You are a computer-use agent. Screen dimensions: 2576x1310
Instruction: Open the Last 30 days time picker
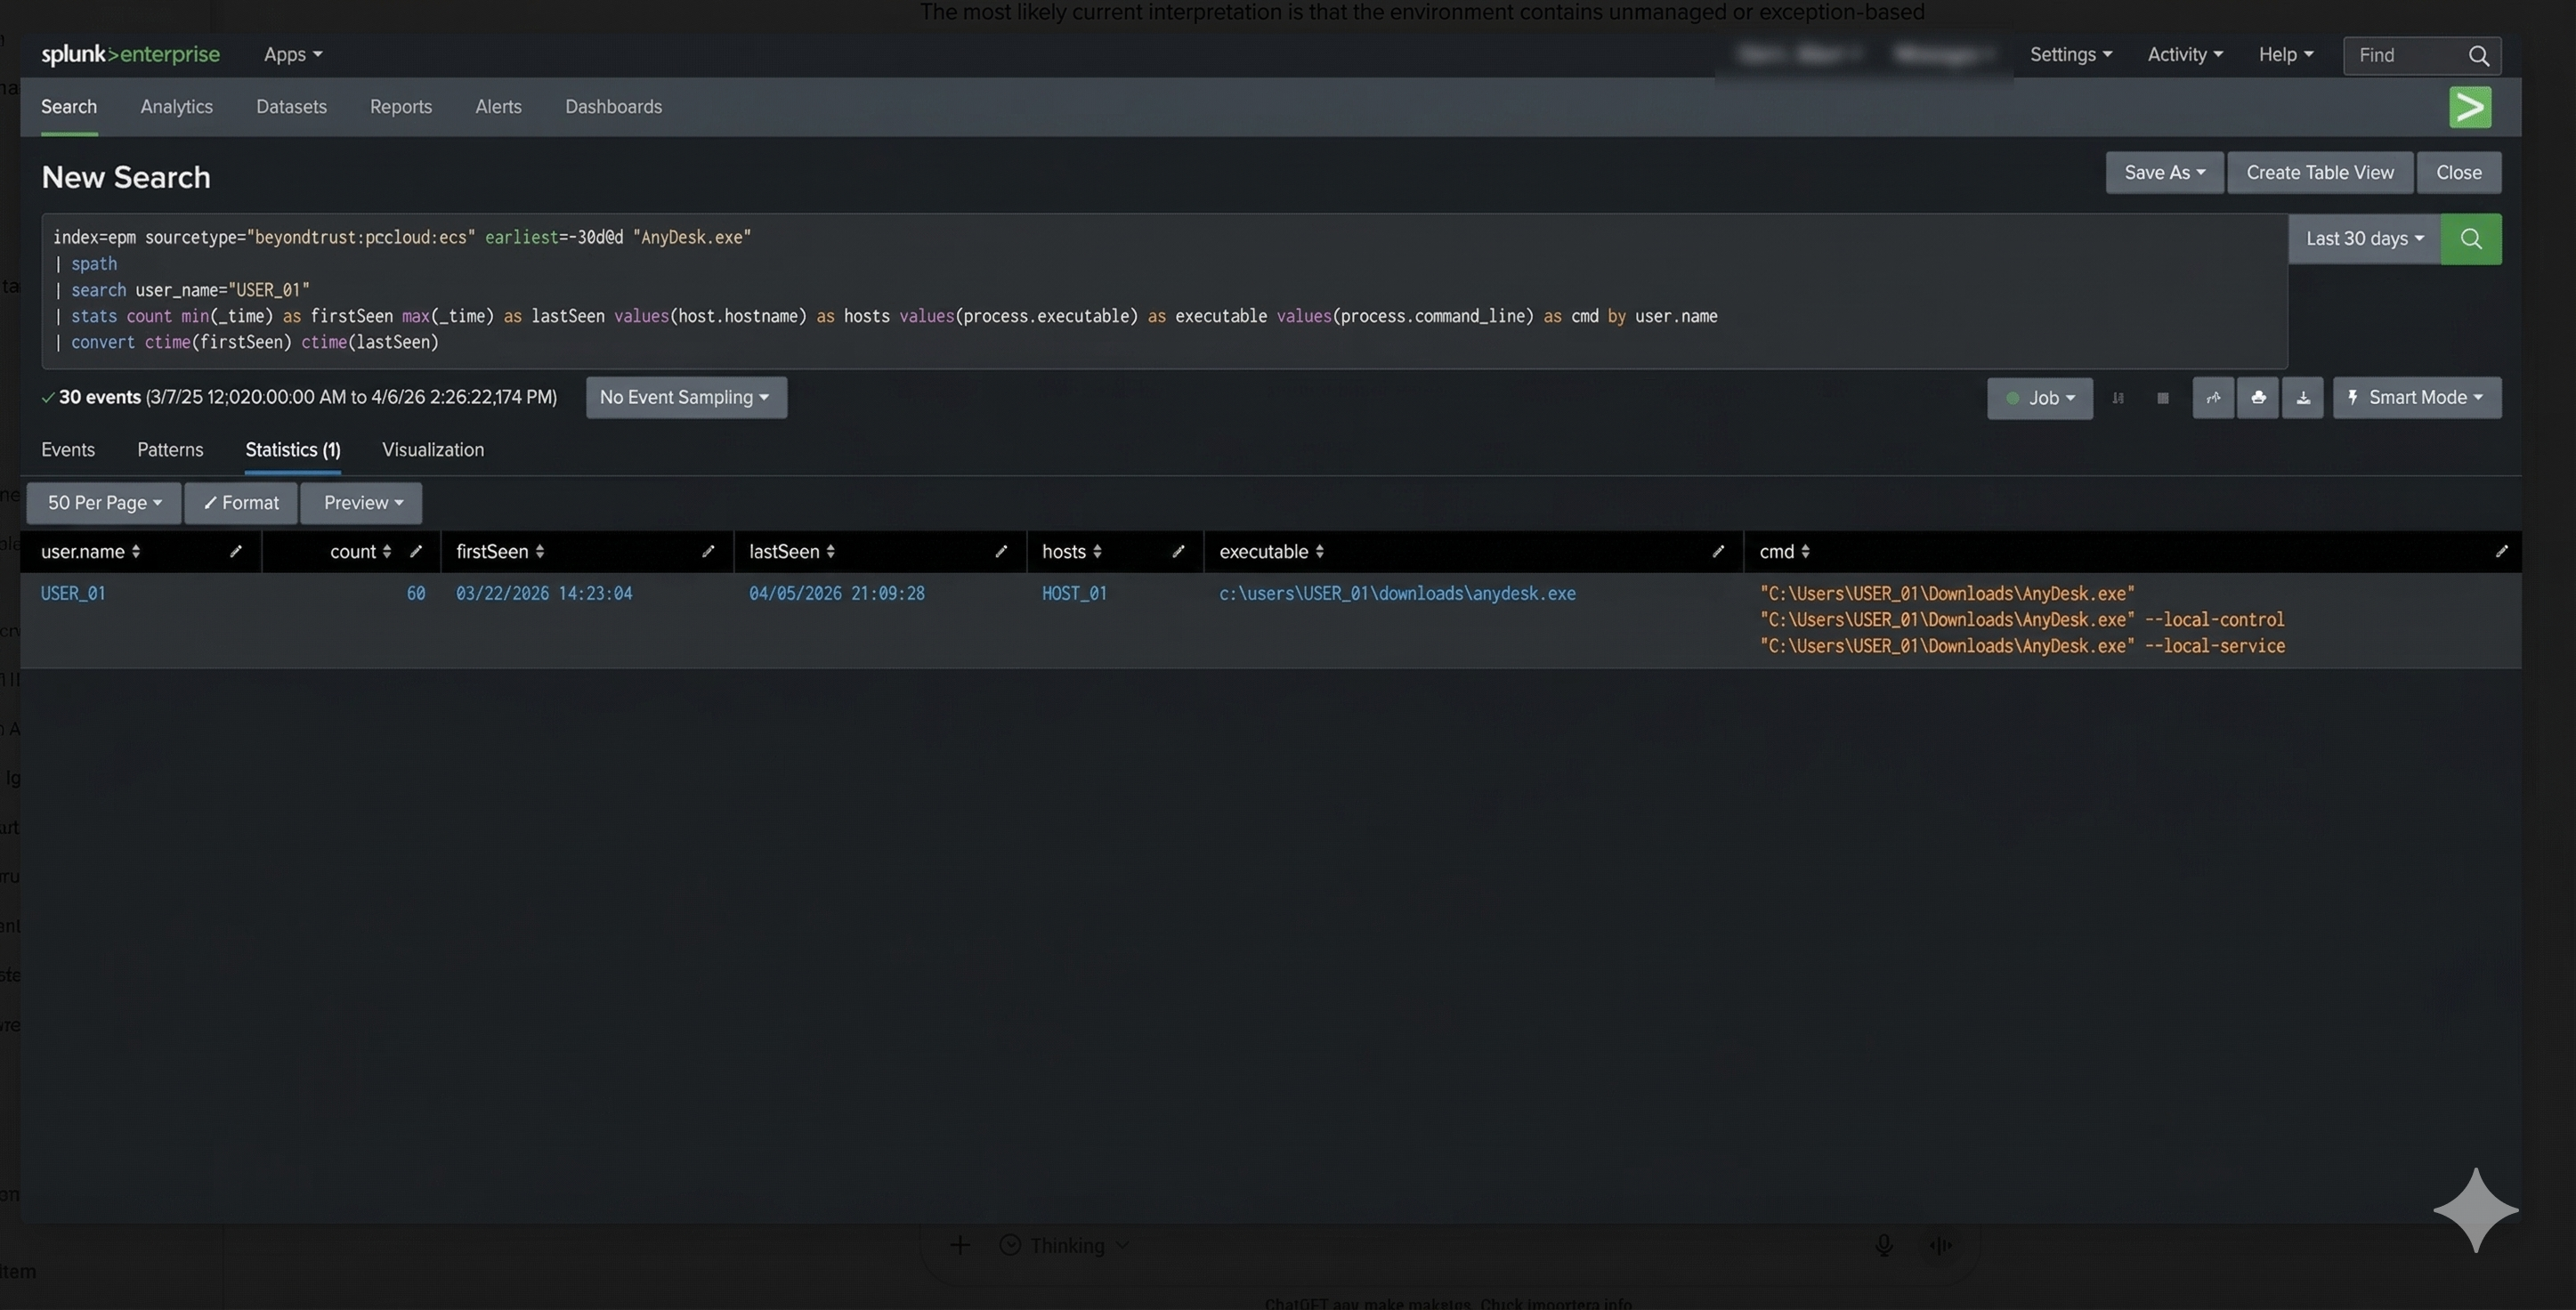(2364, 239)
